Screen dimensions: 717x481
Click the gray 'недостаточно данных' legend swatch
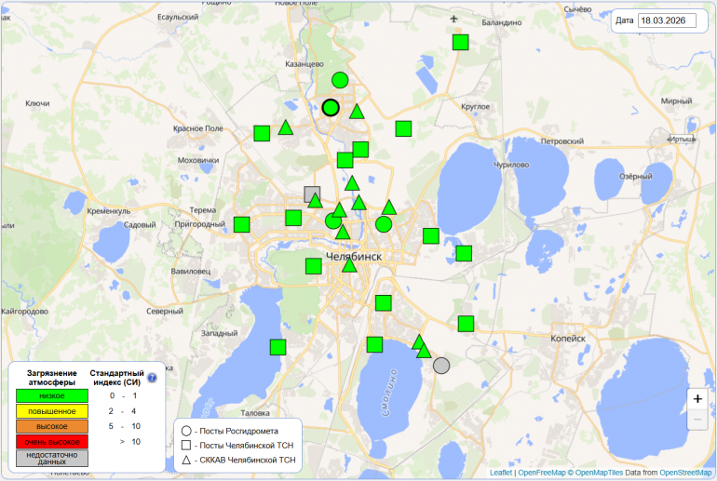pos(52,458)
